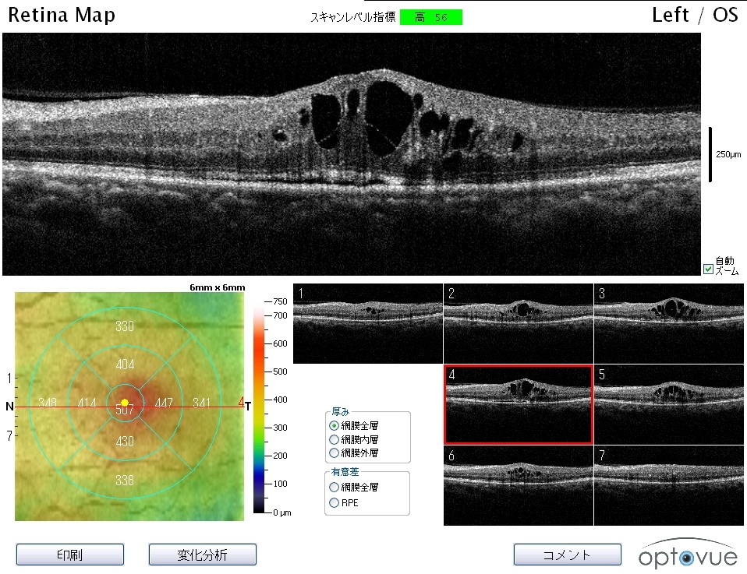Pick B-scan thumbnail number 7

pos(668,485)
